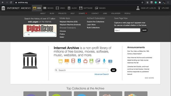The width and height of the screenshot is (171, 96).
Task: Click the texts book media icon
Action: (x=67, y=61)
